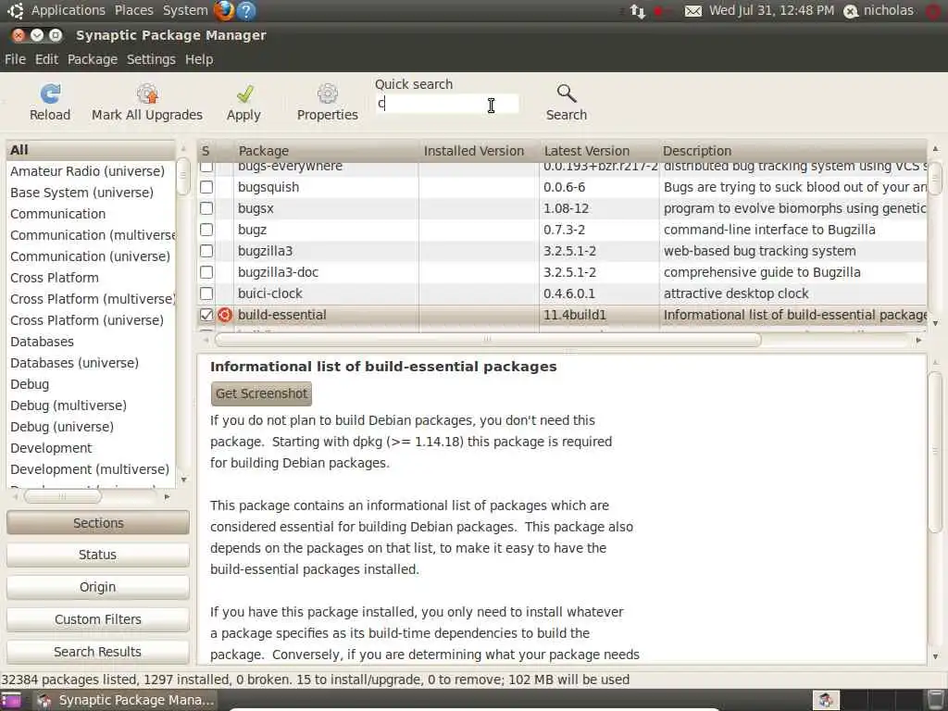Click version 11.4build1 cell
The width and height of the screenshot is (948, 711).
pos(574,315)
